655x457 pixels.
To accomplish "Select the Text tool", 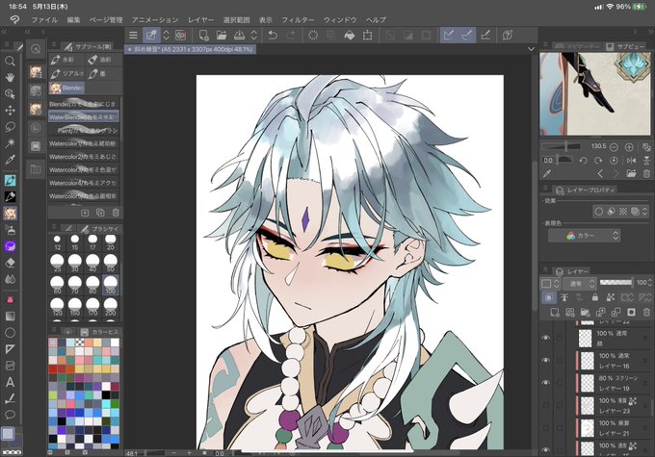I will click(10, 382).
